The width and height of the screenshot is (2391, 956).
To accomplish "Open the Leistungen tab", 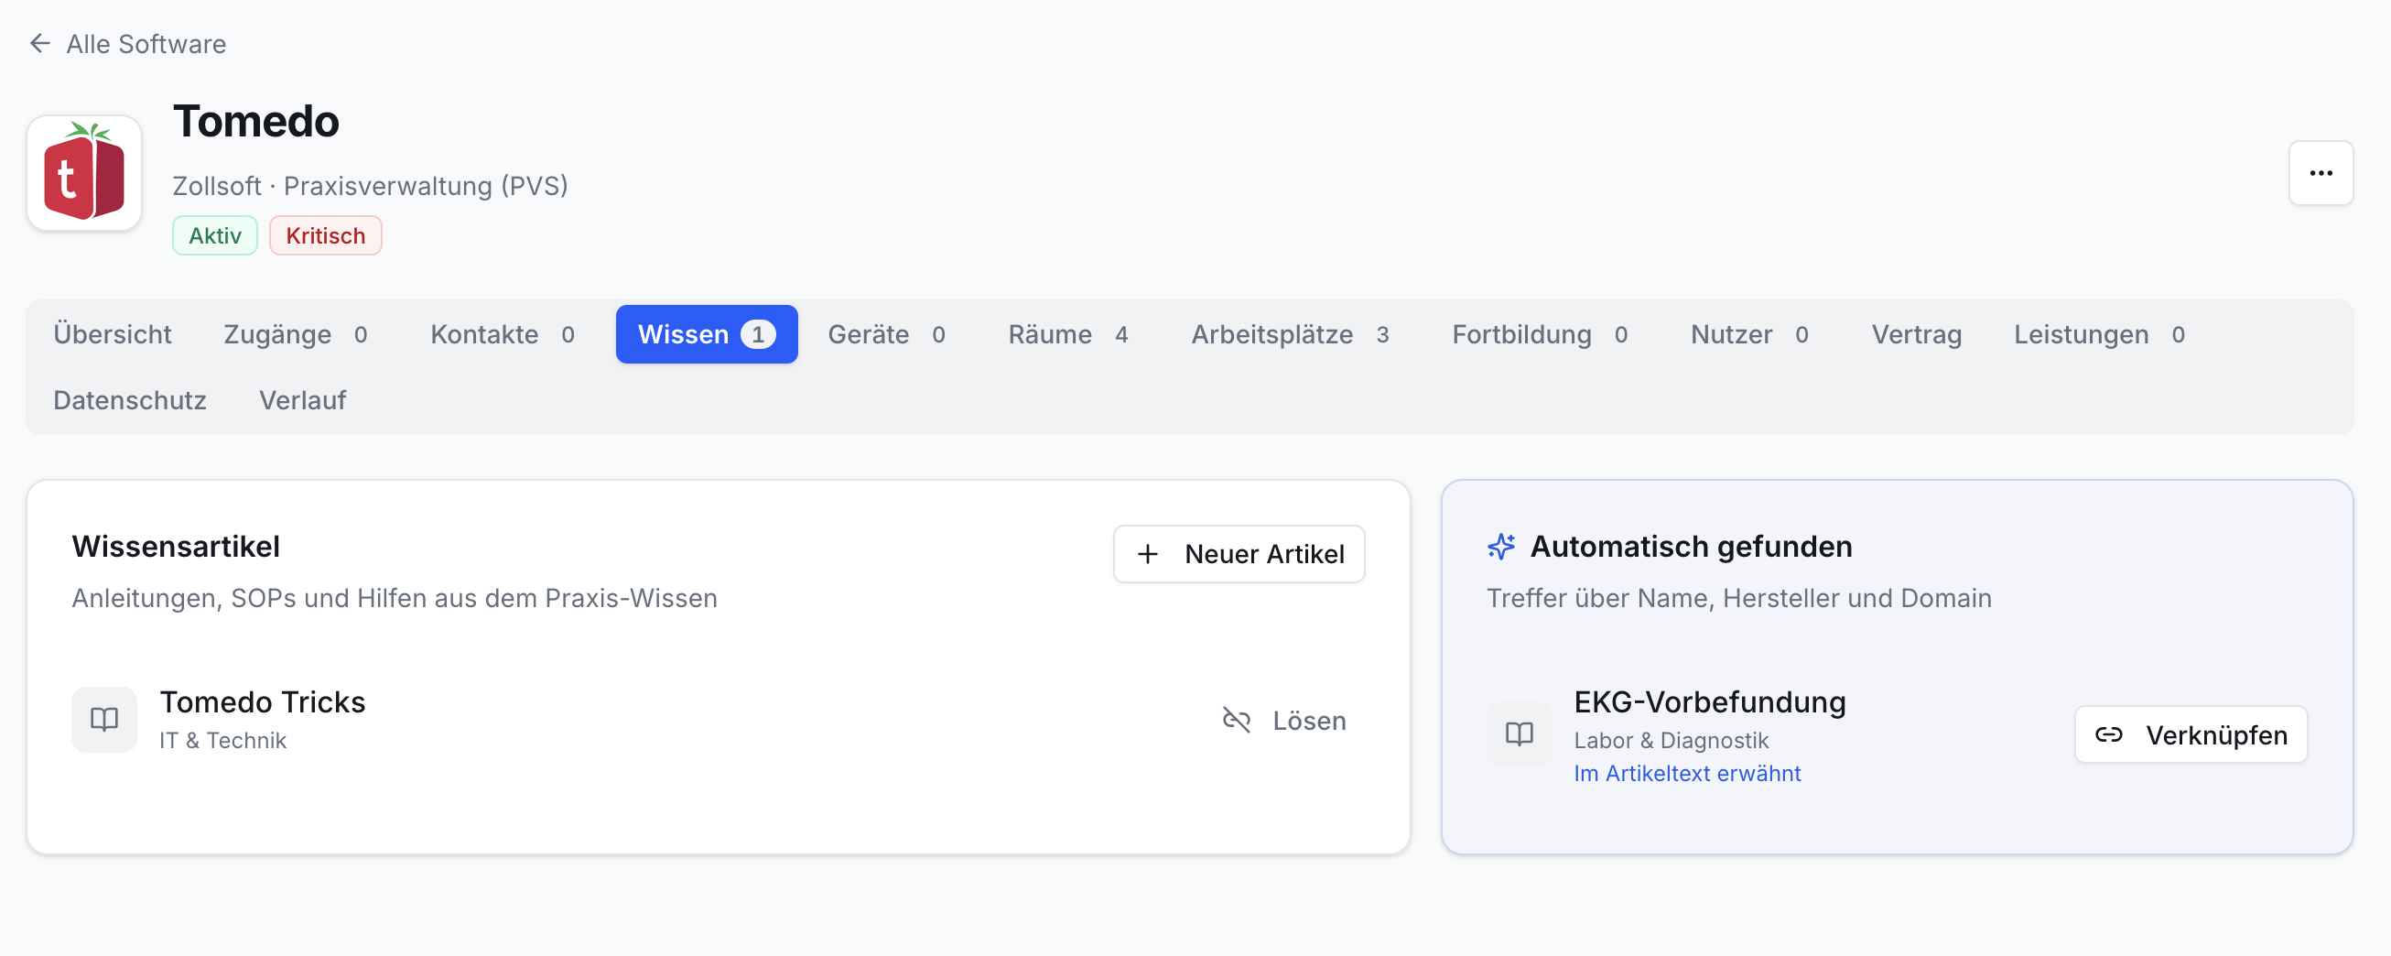I will click(2100, 334).
